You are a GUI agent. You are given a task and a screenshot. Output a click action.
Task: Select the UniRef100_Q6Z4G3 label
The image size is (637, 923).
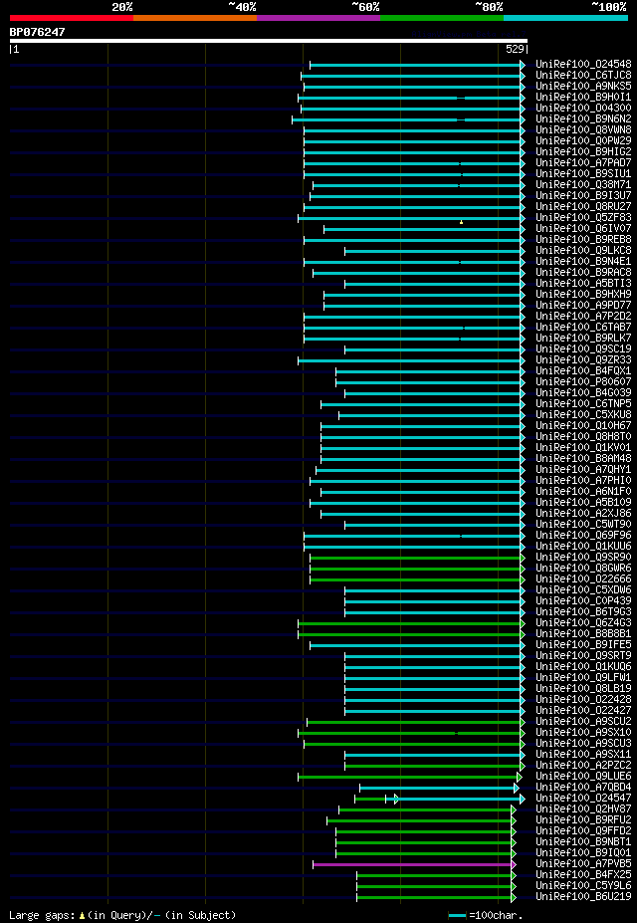point(583,622)
